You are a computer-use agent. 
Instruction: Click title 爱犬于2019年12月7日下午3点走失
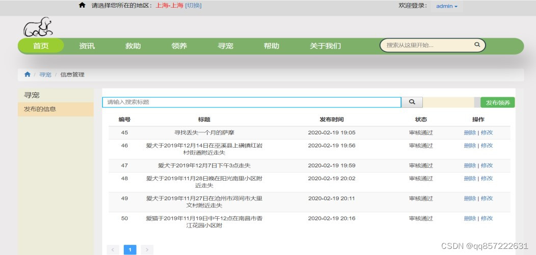point(204,165)
